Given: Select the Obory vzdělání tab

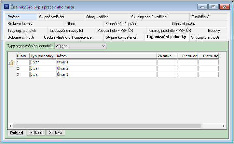Looking at the screenshot, I should [106, 17].
